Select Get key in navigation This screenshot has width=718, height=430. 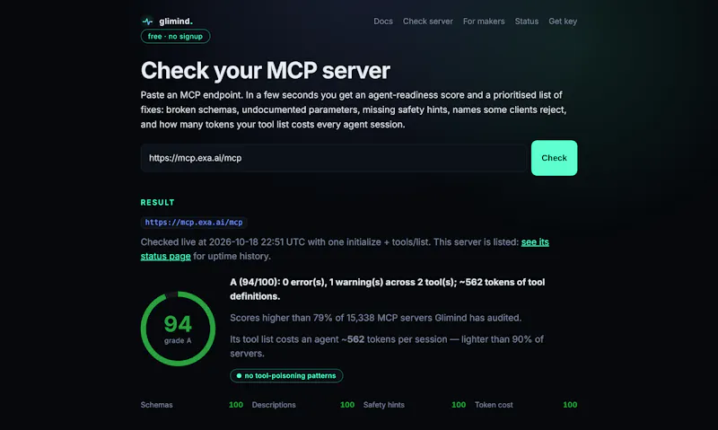point(563,21)
